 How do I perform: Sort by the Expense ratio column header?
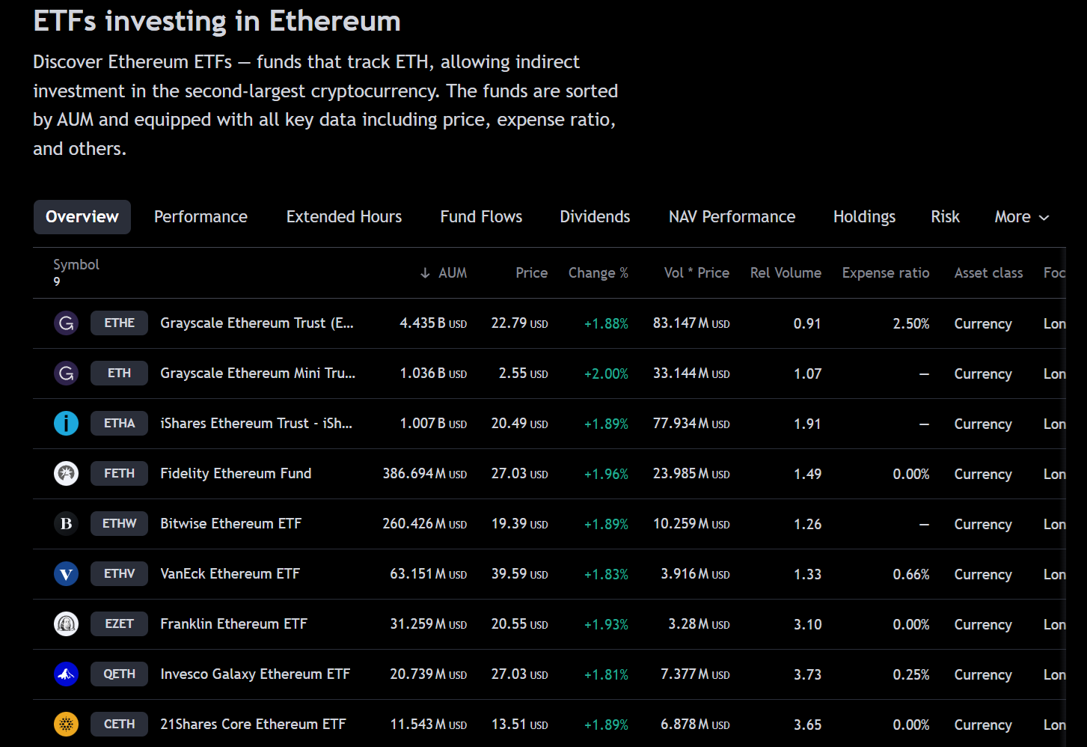pos(886,273)
